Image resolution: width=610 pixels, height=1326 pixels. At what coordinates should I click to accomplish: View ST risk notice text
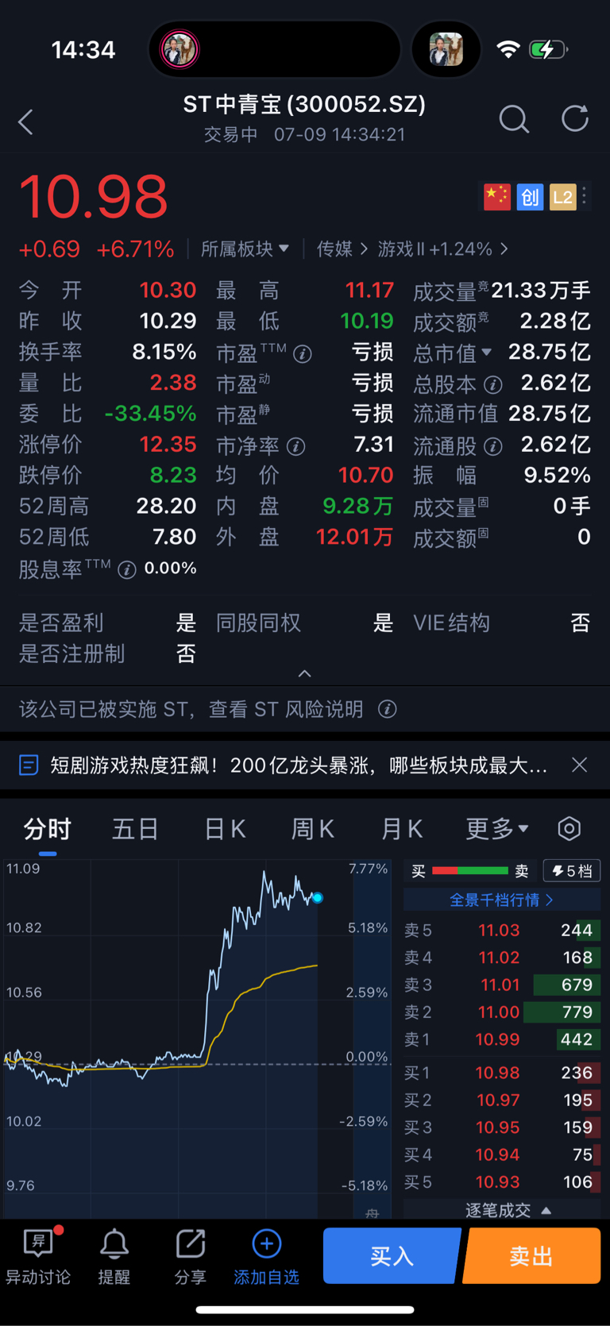click(191, 709)
